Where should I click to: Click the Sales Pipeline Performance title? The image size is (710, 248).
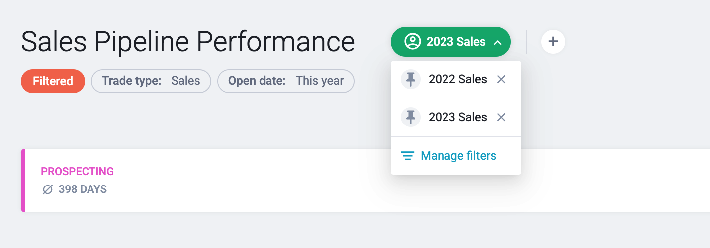188,42
